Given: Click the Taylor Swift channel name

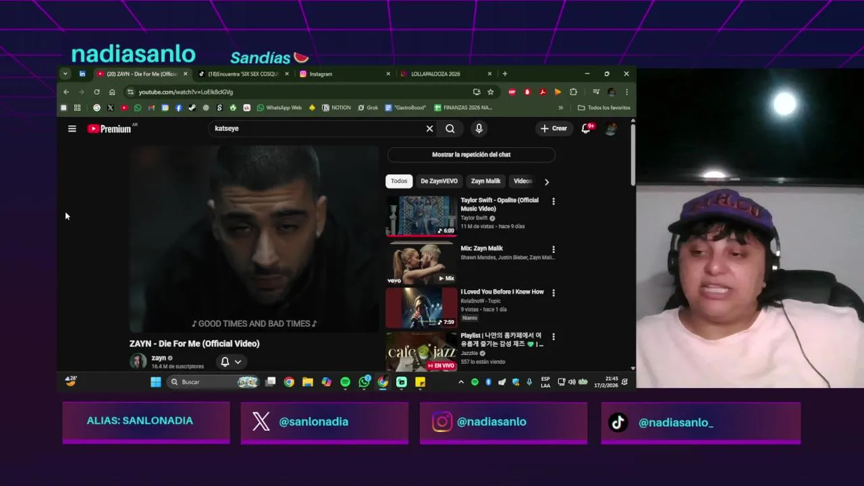Looking at the screenshot, I should point(474,218).
